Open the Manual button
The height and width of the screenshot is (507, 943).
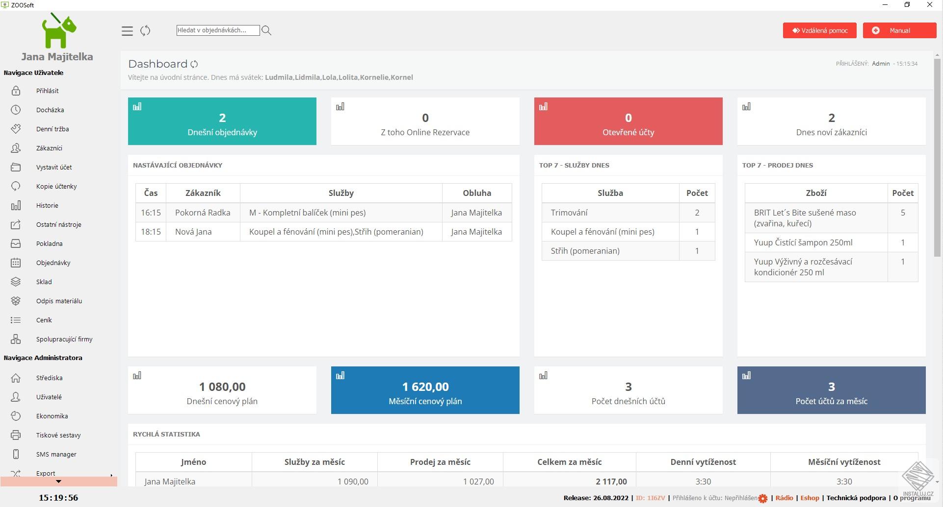tap(899, 30)
